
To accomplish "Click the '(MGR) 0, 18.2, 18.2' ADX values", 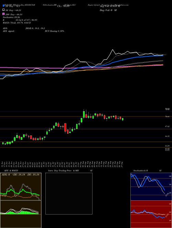I will click(x=35, y=28).
